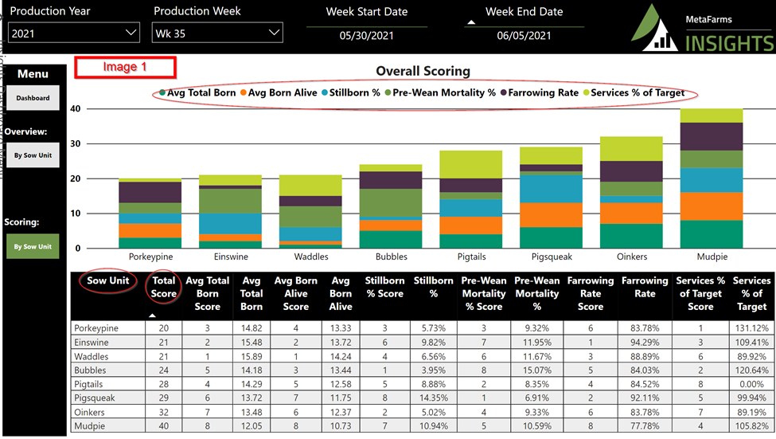Click Einswine farrowing rate 94.29%
This screenshot has width=776, height=439.
pyautogui.click(x=645, y=342)
